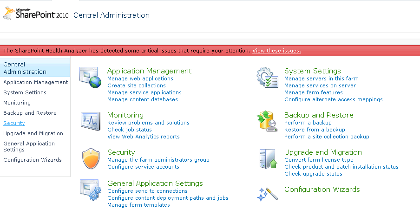Viewport: 420px width, 216px height.
Task: Open Create site collections
Action: tap(137, 85)
